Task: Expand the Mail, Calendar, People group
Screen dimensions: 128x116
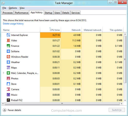Action: 4,73
